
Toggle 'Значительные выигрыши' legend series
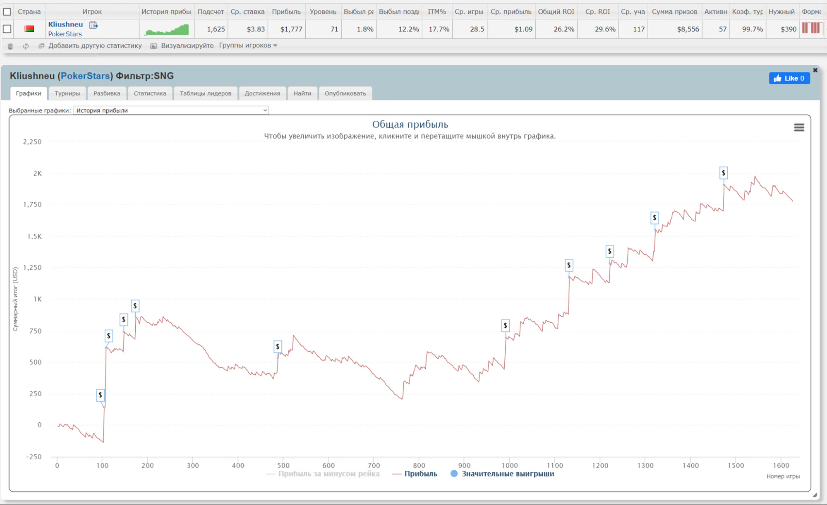pyautogui.click(x=507, y=474)
